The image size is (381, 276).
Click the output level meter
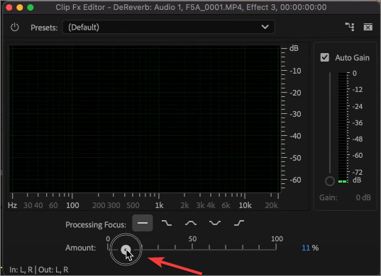pos(343,127)
